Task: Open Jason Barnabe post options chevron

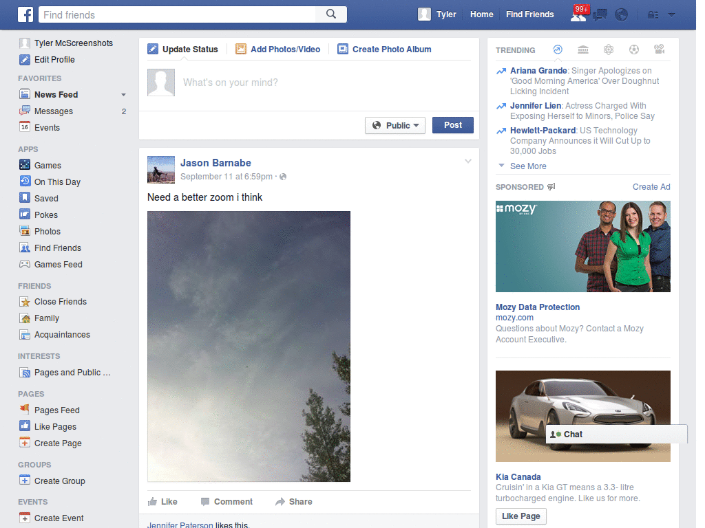Action: click(x=468, y=161)
